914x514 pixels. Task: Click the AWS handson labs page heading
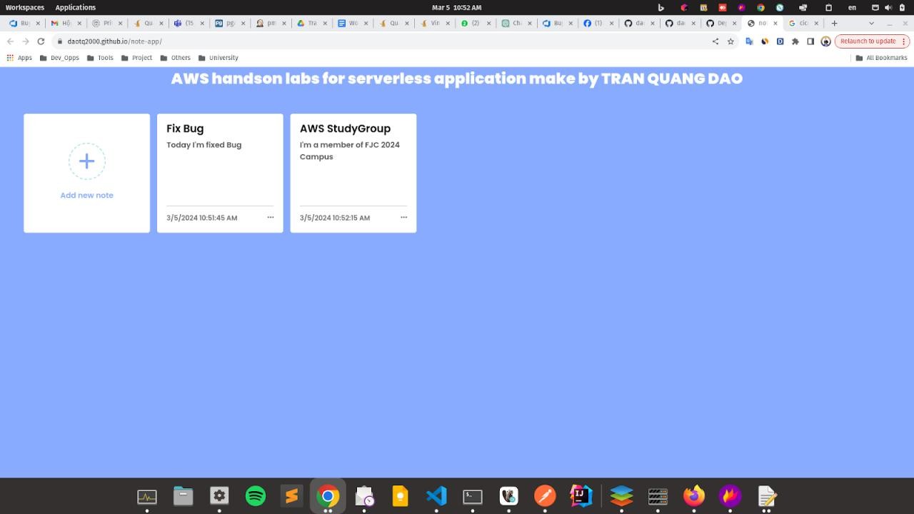(x=456, y=79)
